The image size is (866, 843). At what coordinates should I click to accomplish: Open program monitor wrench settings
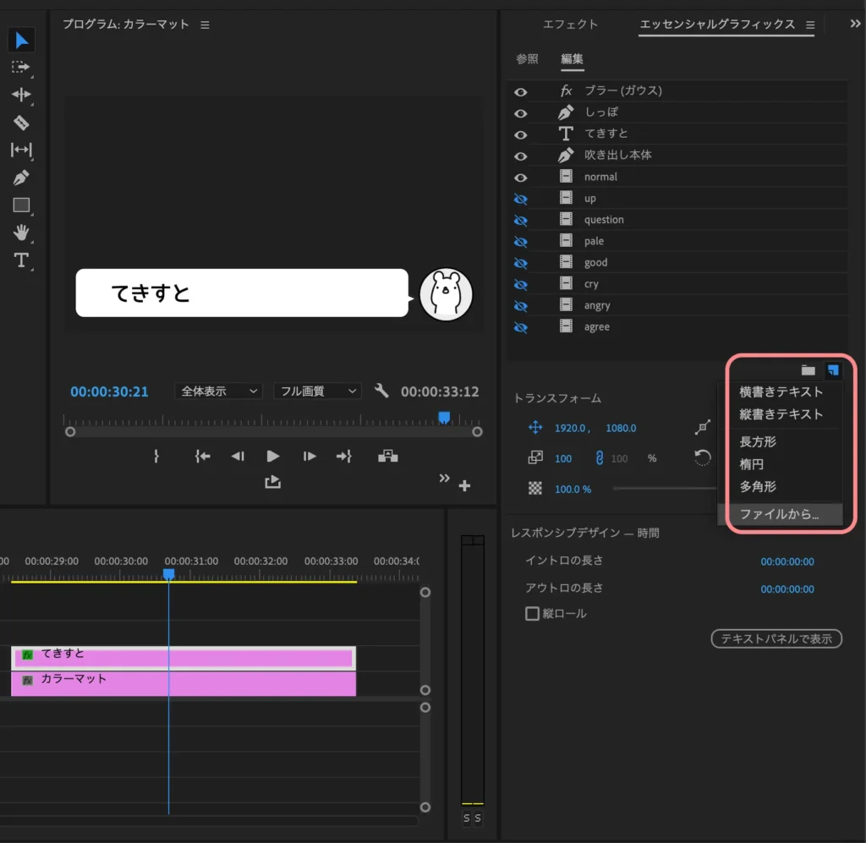[x=381, y=391]
